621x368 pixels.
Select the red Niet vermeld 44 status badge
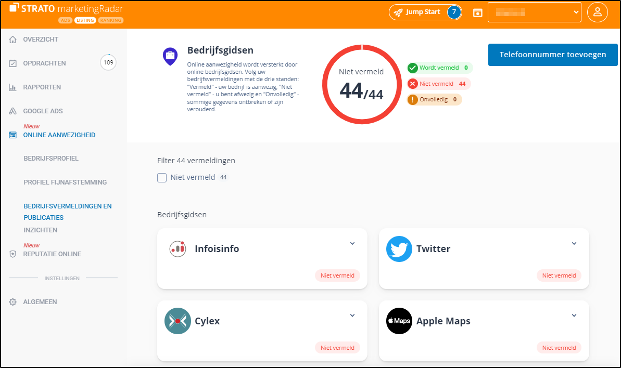[x=439, y=84]
